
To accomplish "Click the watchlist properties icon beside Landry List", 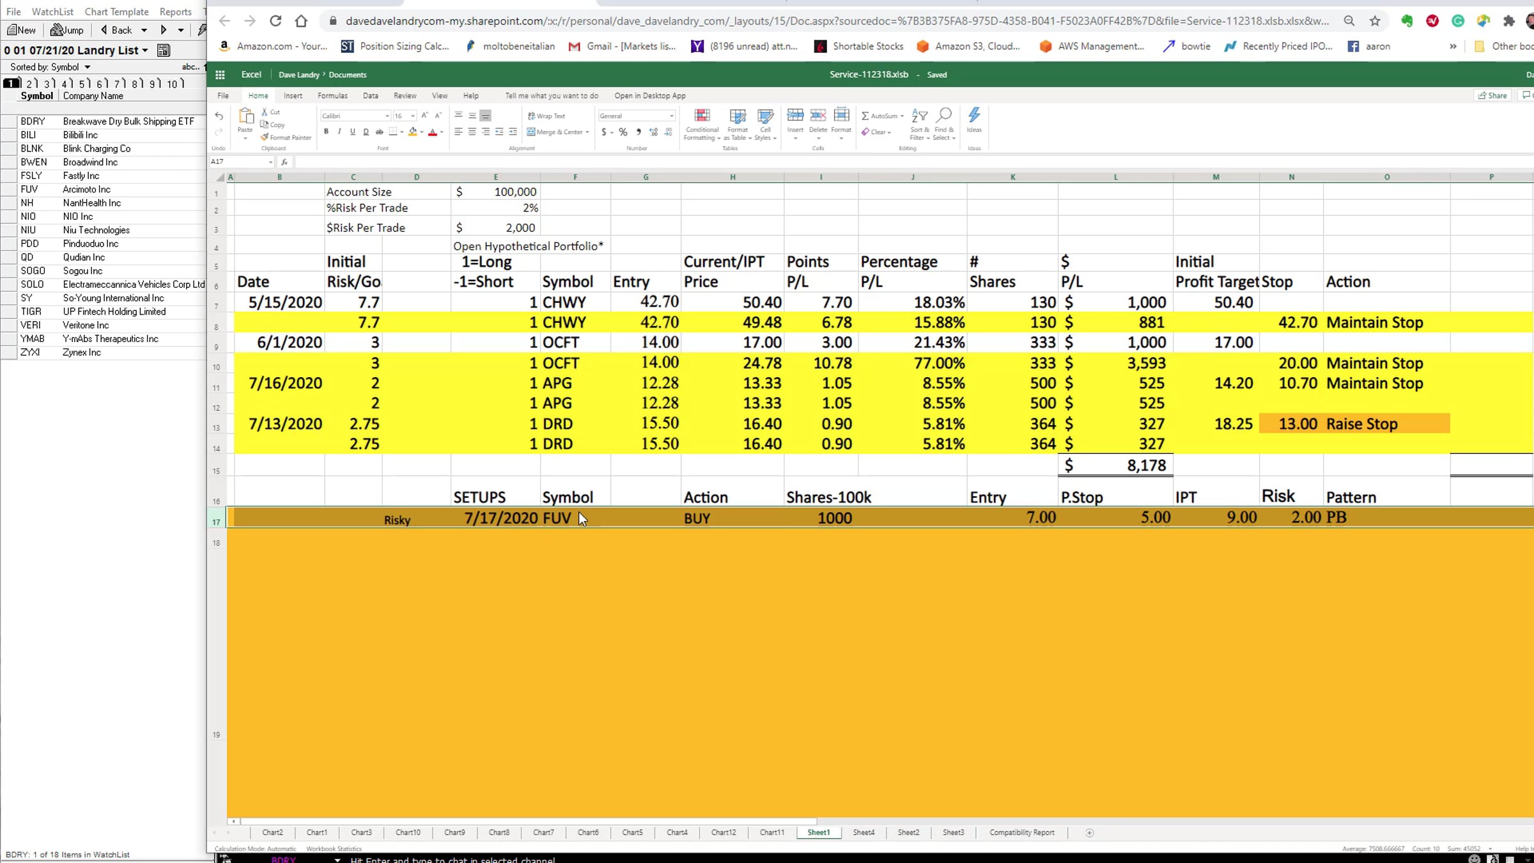I will coord(163,50).
